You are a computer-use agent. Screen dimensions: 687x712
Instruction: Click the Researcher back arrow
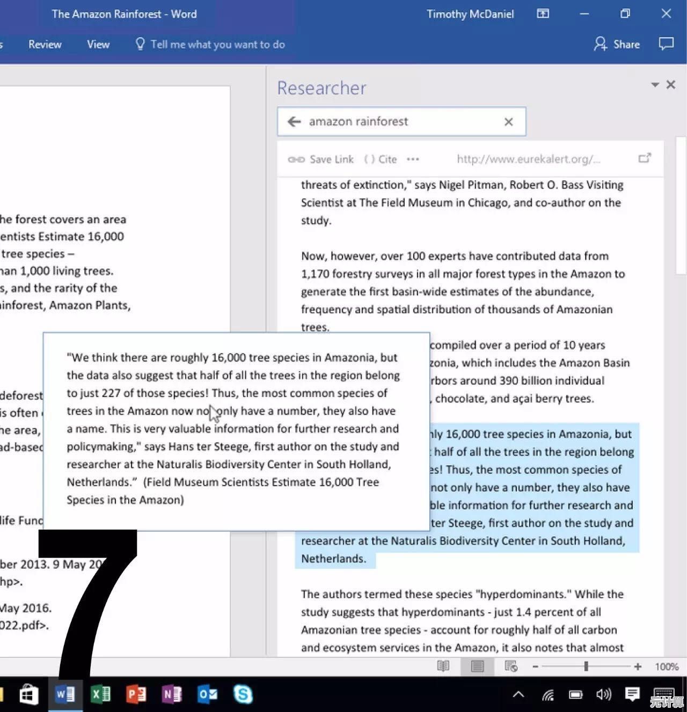coord(294,122)
